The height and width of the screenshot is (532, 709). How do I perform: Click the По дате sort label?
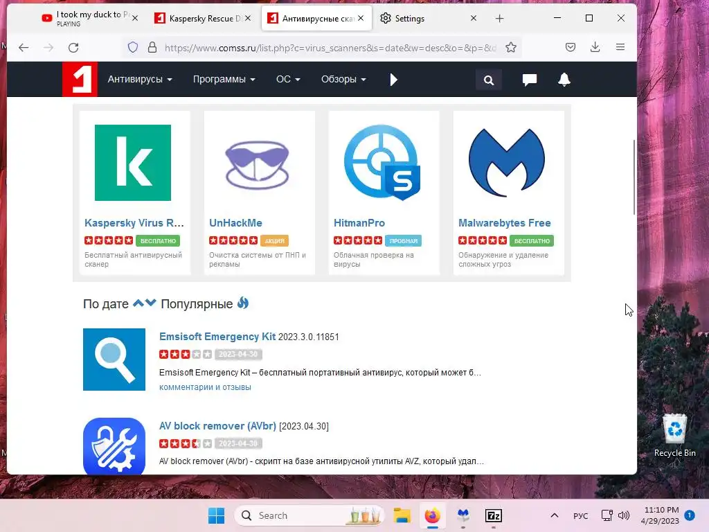pyautogui.click(x=106, y=303)
